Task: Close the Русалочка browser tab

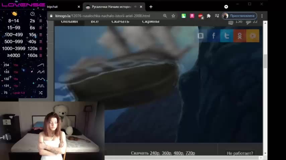Action: coord(141,7)
